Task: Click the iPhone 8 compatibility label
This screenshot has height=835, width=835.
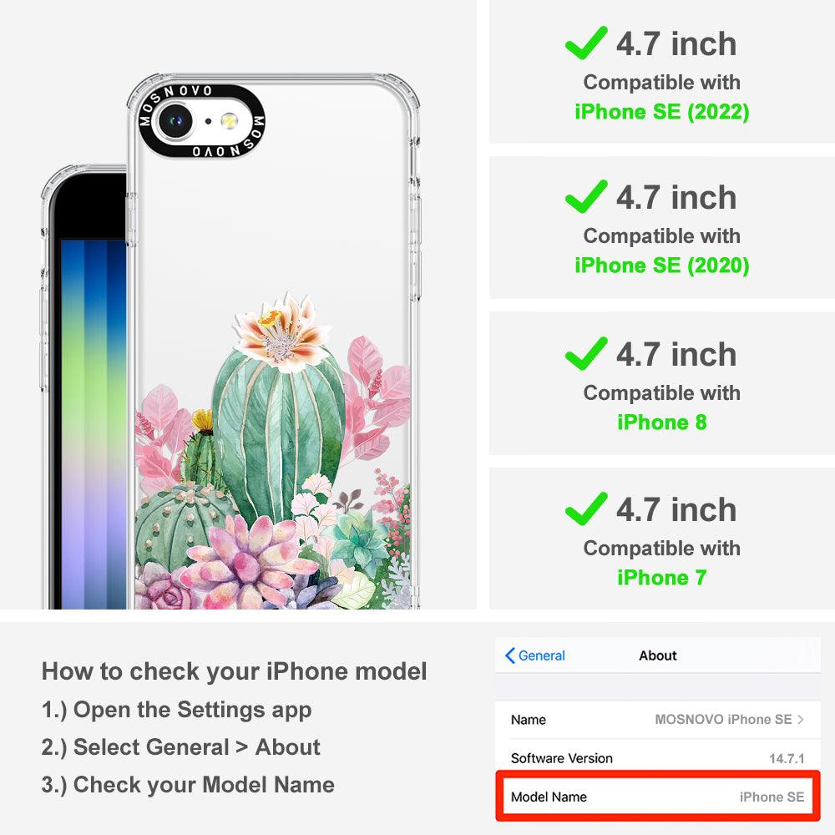Action: 662,423
